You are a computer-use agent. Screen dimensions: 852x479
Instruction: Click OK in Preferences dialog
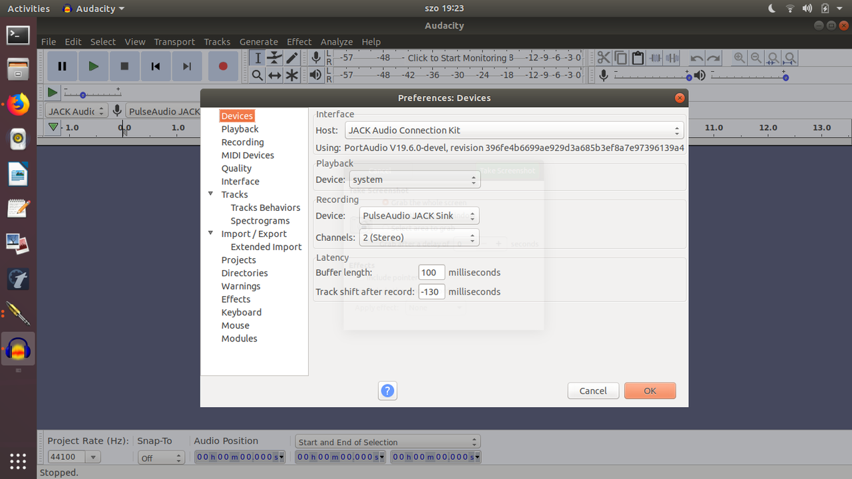click(x=650, y=391)
